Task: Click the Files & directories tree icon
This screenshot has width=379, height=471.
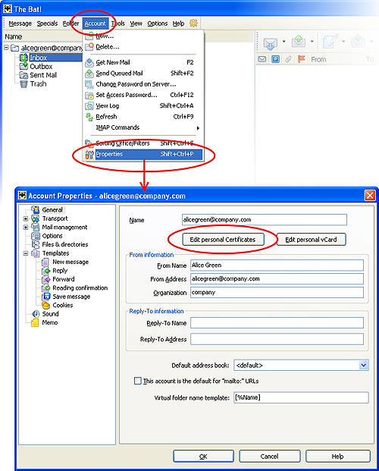Action: click(36, 244)
